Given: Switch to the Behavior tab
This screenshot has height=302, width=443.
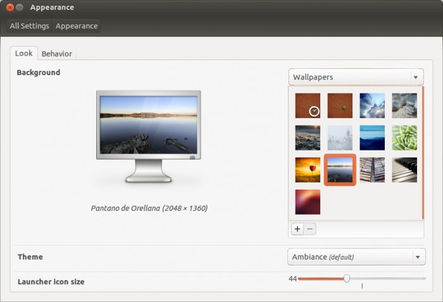Looking at the screenshot, I should [57, 54].
